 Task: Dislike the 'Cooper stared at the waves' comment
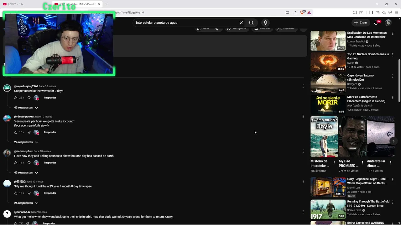click(29, 98)
